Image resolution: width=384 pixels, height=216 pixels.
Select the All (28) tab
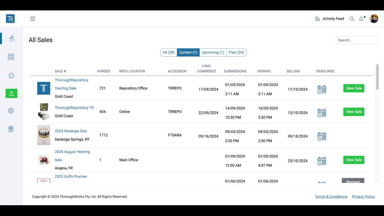coord(169,52)
